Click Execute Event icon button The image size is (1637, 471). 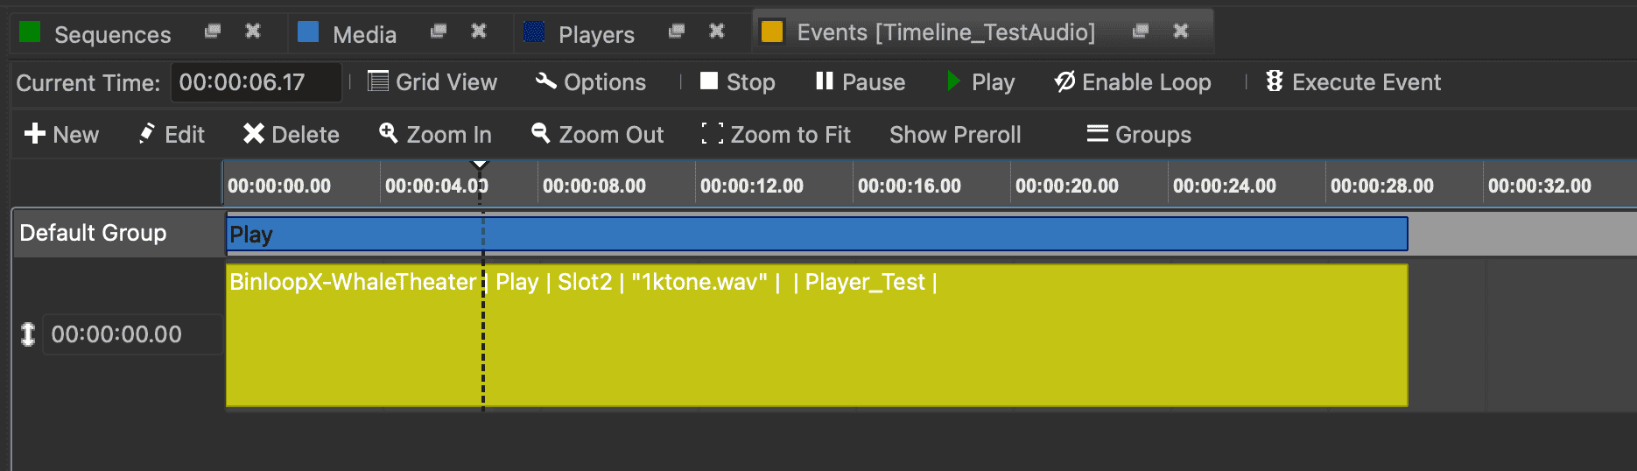coord(1275,82)
